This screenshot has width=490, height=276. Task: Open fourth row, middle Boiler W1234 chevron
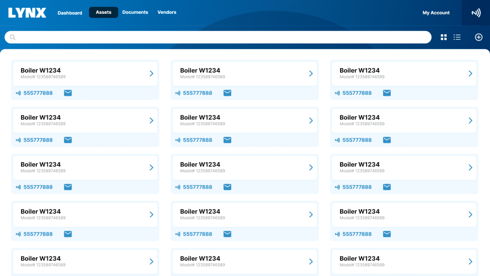[x=311, y=215]
